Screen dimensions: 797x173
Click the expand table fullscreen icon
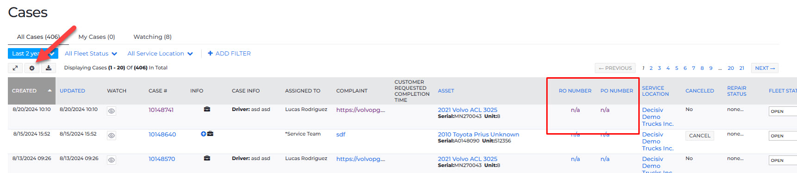tap(15, 68)
